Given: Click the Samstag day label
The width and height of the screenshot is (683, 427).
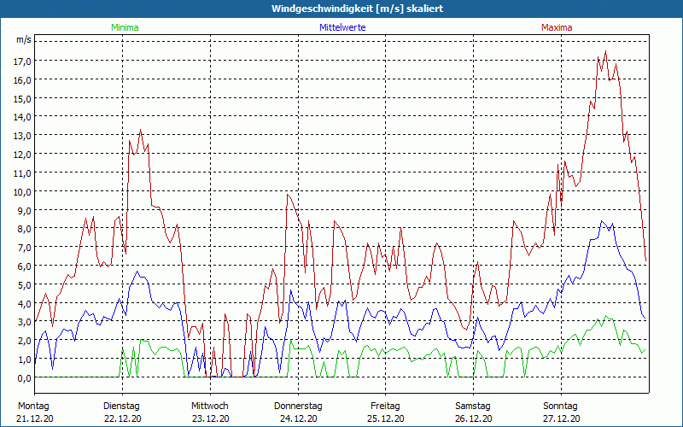Looking at the screenshot, I should click(473, 407).
